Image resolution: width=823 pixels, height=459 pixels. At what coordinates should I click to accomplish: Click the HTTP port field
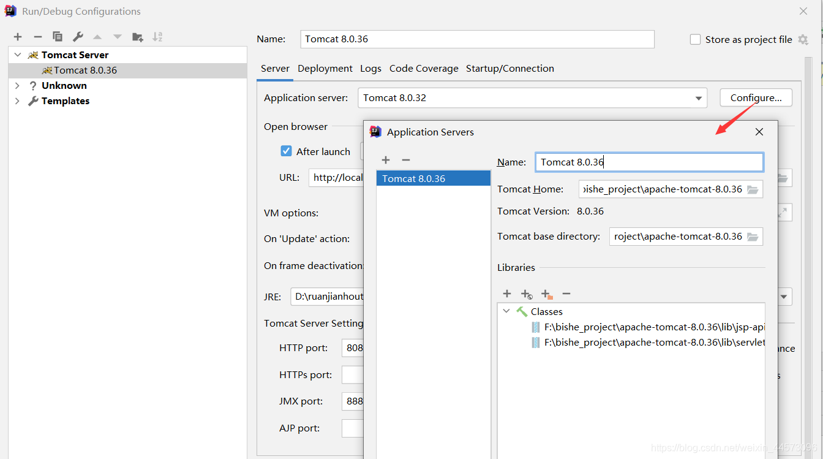[353, 348]
